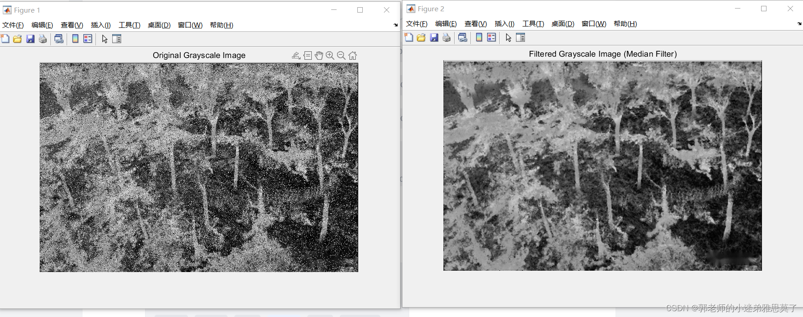The height and width of the screenshot is (317, 803).
Task: Restore view with the home icon in Figure 1
Action: pos(352,55)
